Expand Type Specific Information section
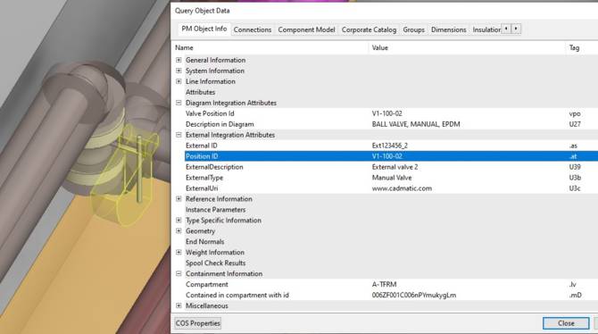The height and width of the screenshot is (334, 598). (x=179, y=221)
